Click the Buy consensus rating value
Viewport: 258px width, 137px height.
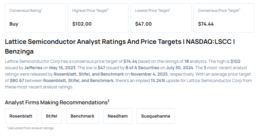click(x=14, y=24)
